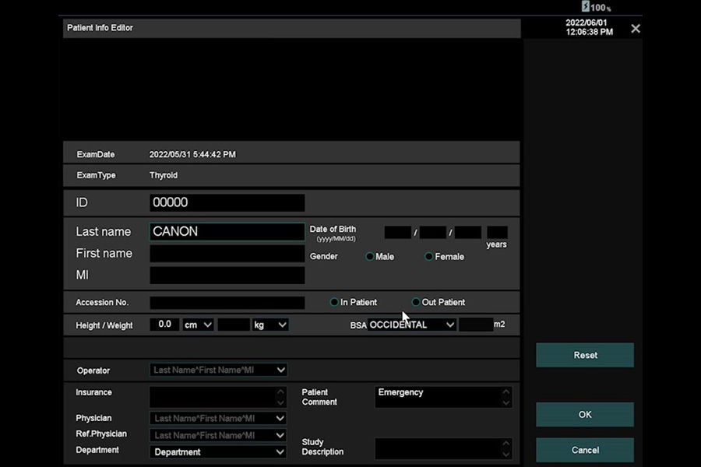
Task: Click the Patient Comment scroll down arrow
Action: (506, 402)
